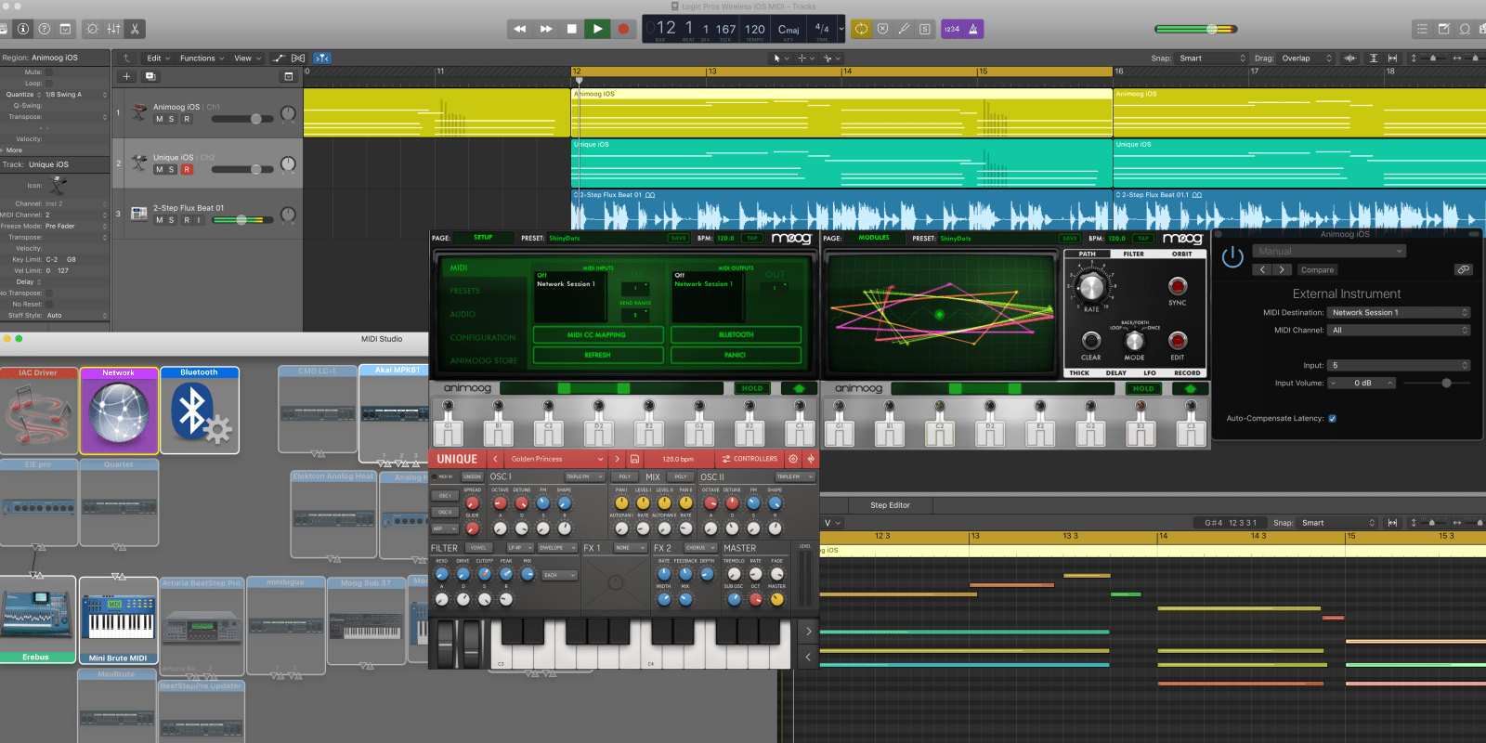Viewport: 1486px width, 743px height.
Task: Select the Bluetooth device in MIDI Studio
Action: (199, 410)
